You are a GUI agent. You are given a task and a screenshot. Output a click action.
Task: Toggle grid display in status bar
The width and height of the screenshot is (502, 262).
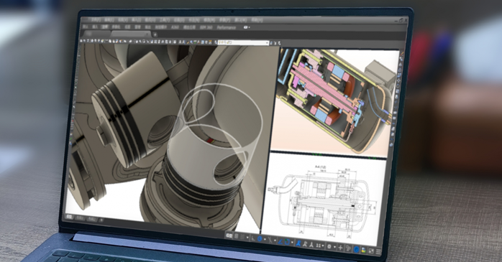tap(237, 236)
